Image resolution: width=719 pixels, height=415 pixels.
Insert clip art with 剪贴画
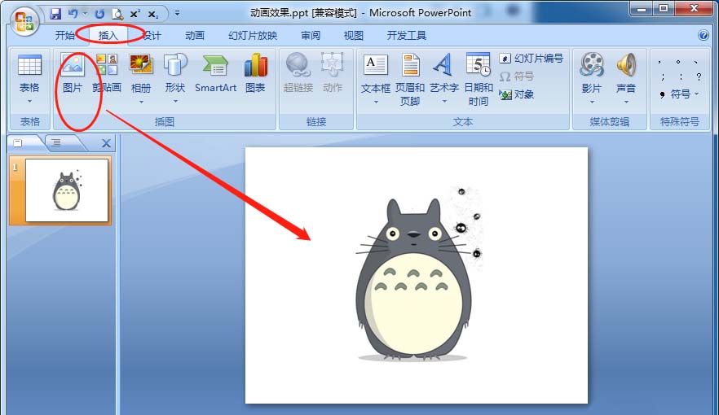tap(107, 73)
